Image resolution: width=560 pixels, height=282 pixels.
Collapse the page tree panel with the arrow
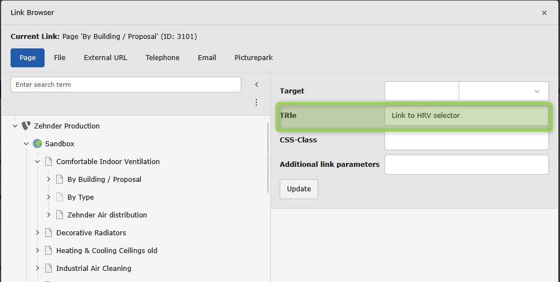(256, 85)
